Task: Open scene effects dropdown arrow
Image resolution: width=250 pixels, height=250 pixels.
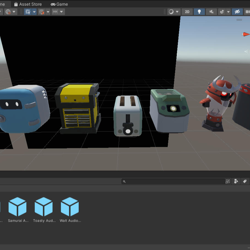Action: pos(229,12)
